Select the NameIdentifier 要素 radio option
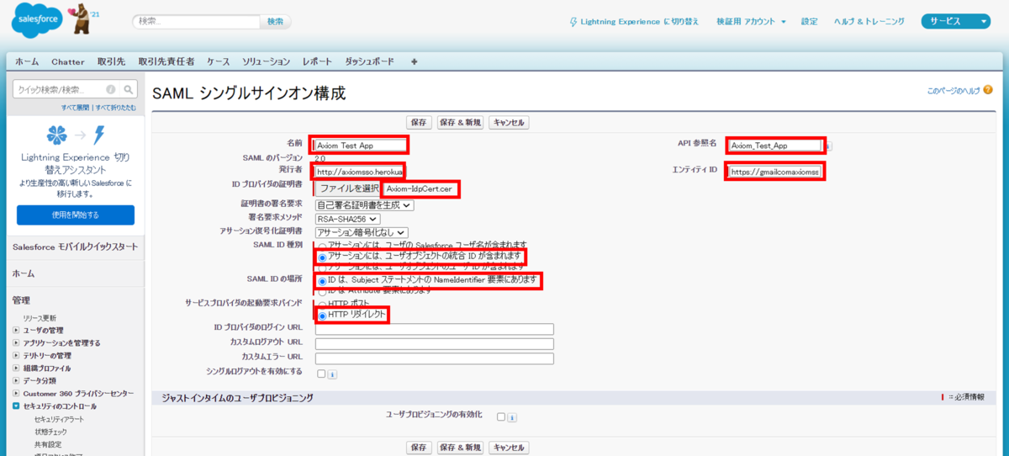This screenshot has width=1009, height=456. tap(322, 280)
